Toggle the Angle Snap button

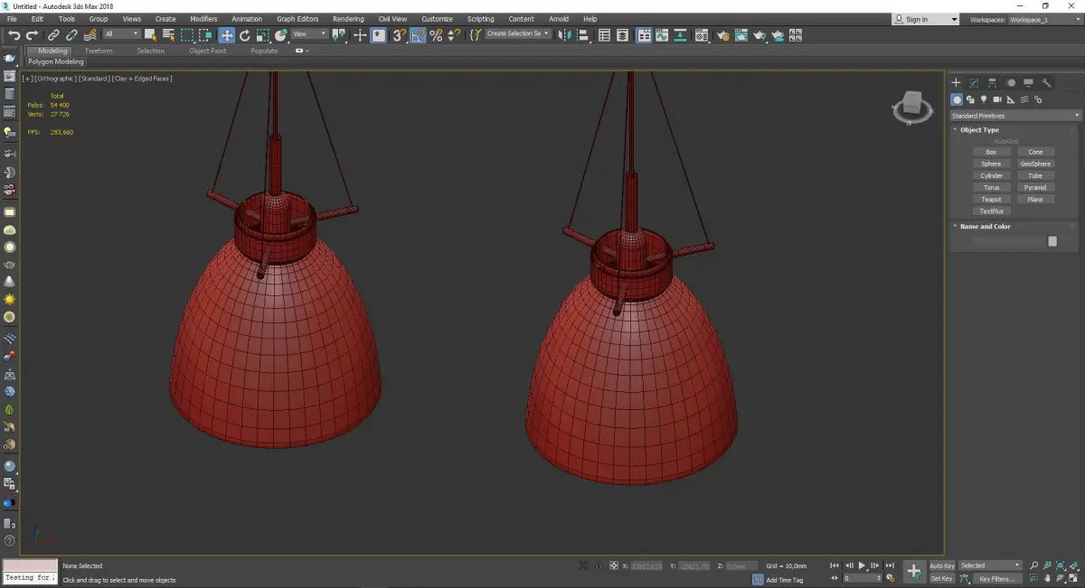click(x=418, y=35)
